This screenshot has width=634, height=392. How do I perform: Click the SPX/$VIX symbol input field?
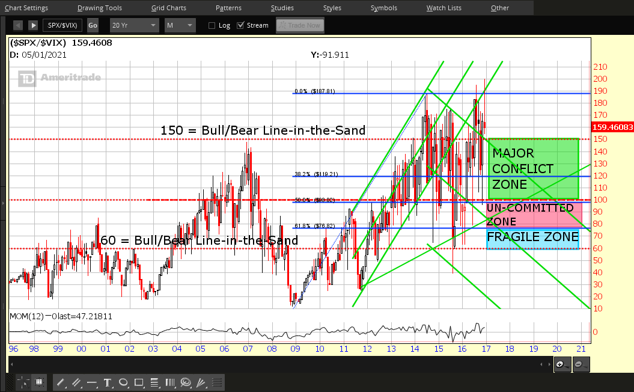coord(62,25)
